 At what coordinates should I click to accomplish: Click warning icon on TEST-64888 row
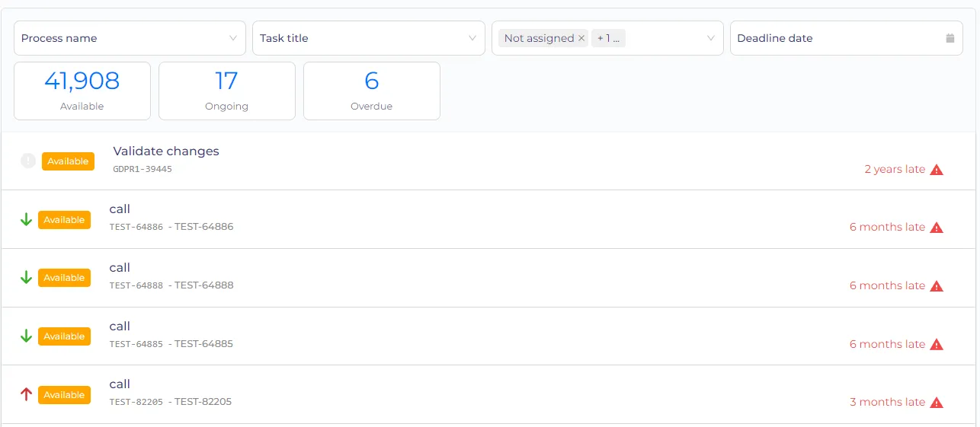(x=937, y=286)
